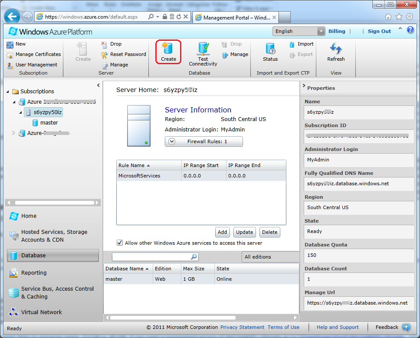Select s6yzpy50iz server in tree
Screen dimensions: 420x338
[44, 112]
